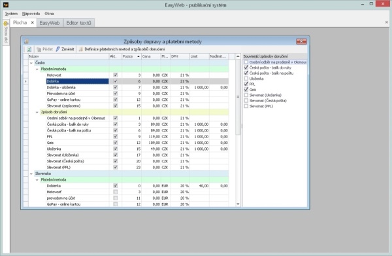Open the Okna menu
The height and width of the screenshot is (256, 392).
click(49, 14)
